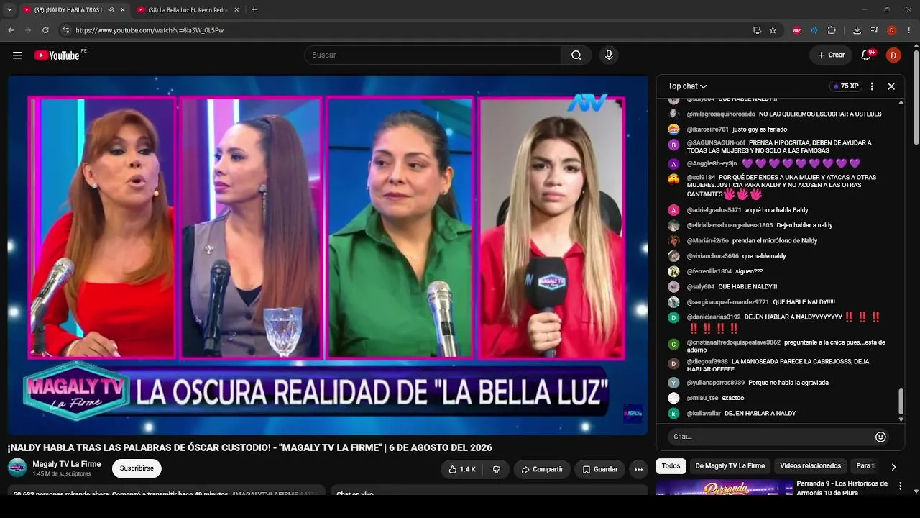This screenshot has width=920, height=518.
Task: Open the YouTube guide hamburger menu
Action: (x=17, y=55)
